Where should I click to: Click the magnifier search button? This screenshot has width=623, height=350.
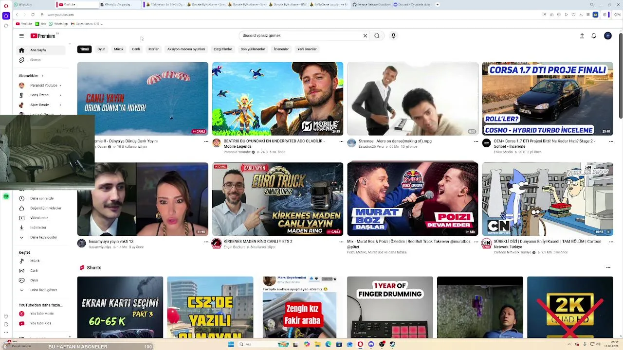pos(377,35)
